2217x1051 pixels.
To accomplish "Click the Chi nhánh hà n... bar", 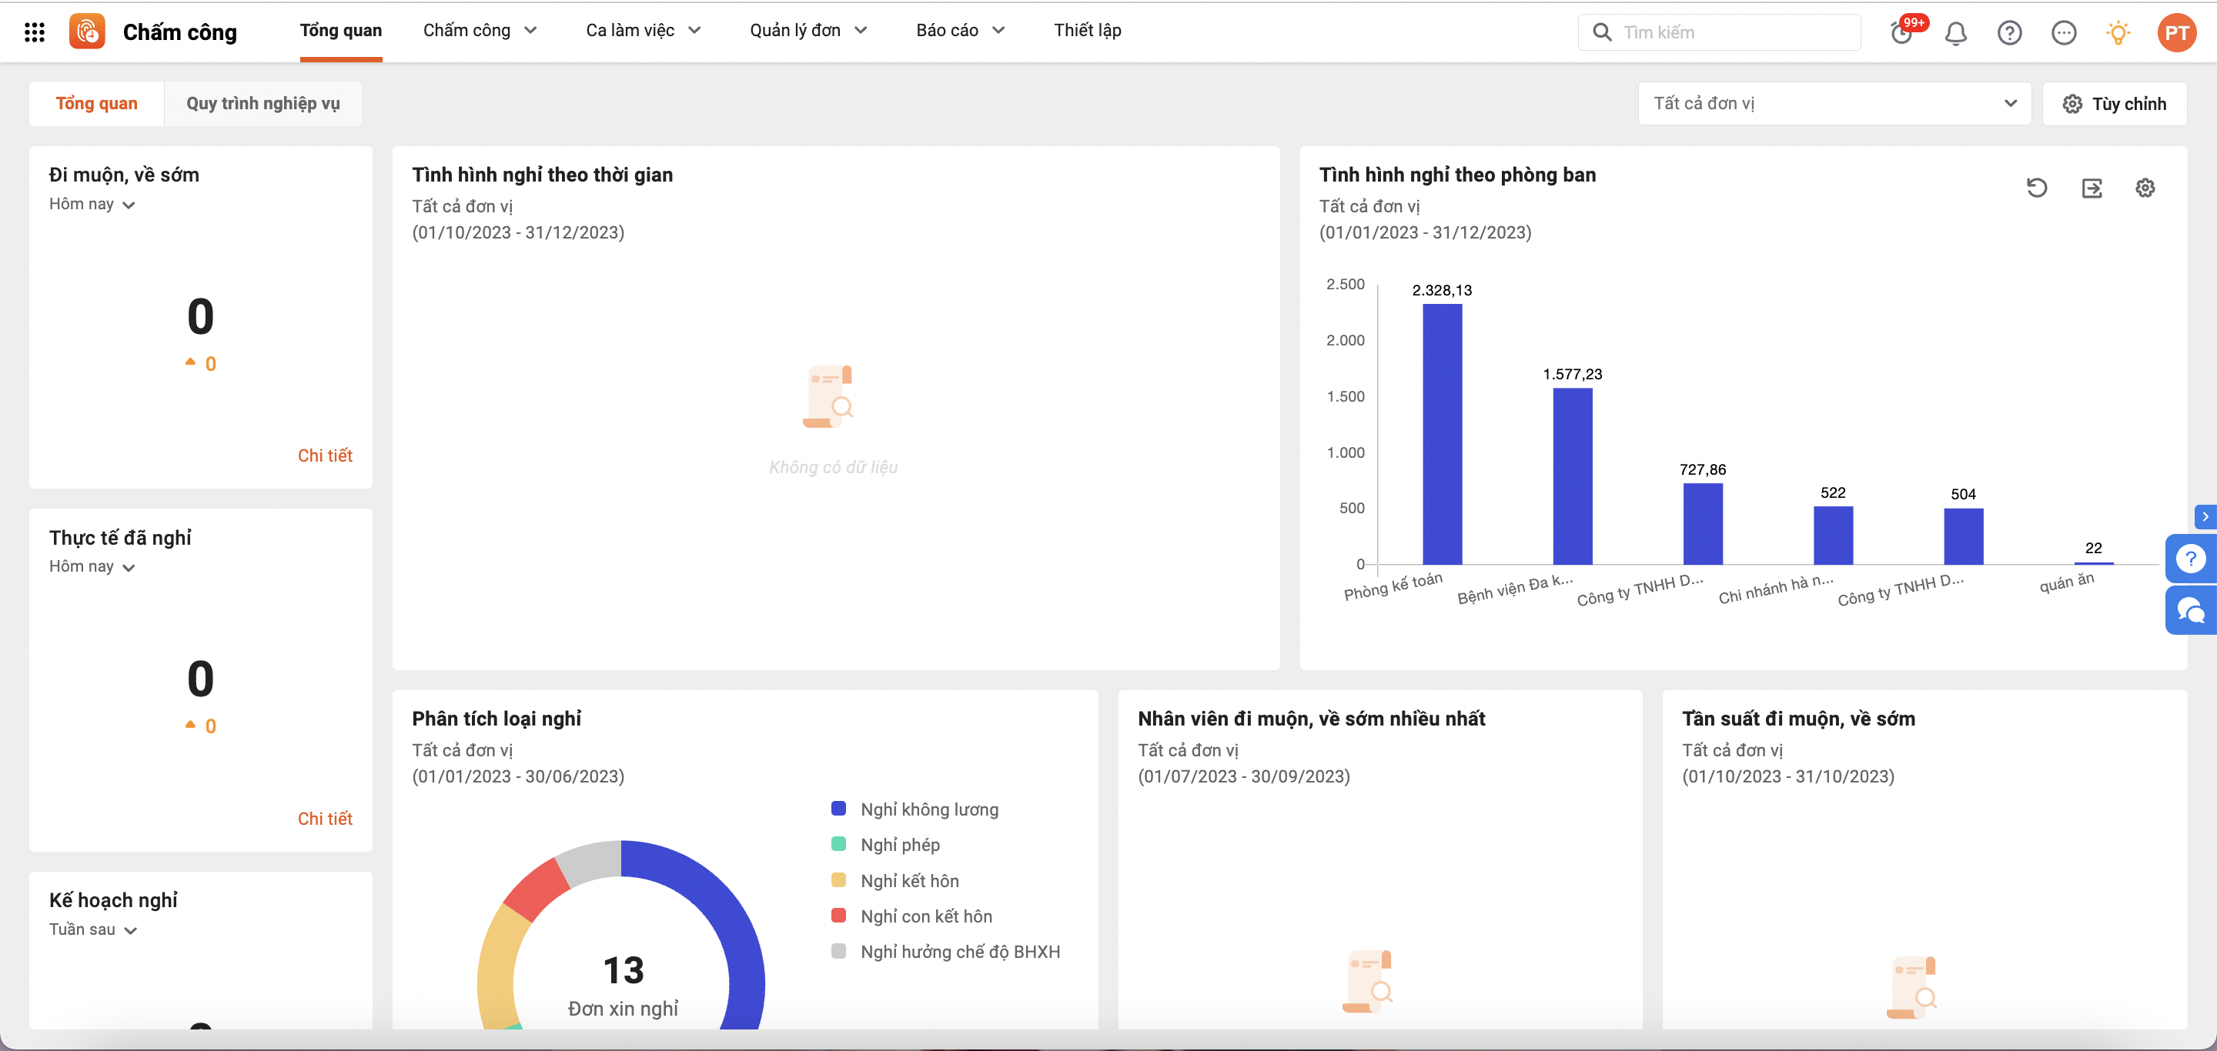I will point(1833,535).
